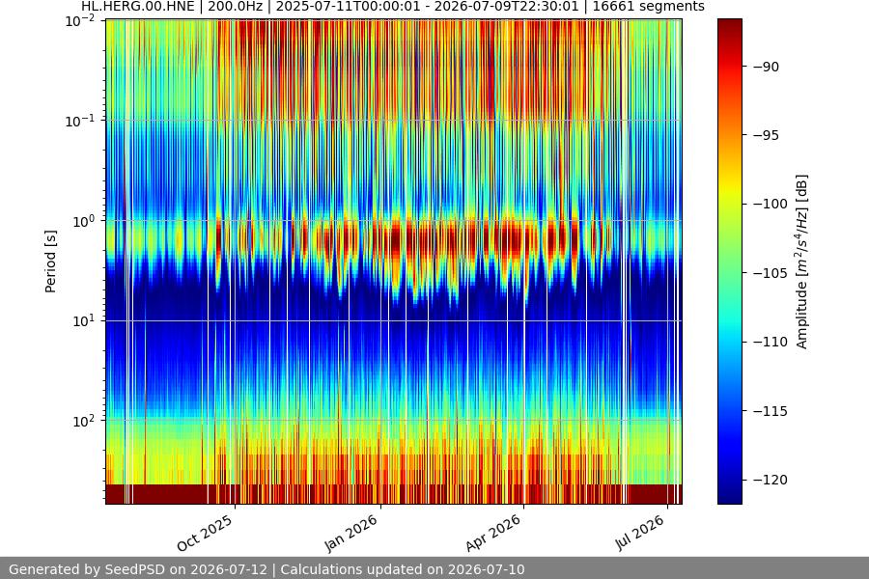This screenshot has width=869, height=579.
Task: Click the -115 colorbar tick label
Action: coord(771,411)
